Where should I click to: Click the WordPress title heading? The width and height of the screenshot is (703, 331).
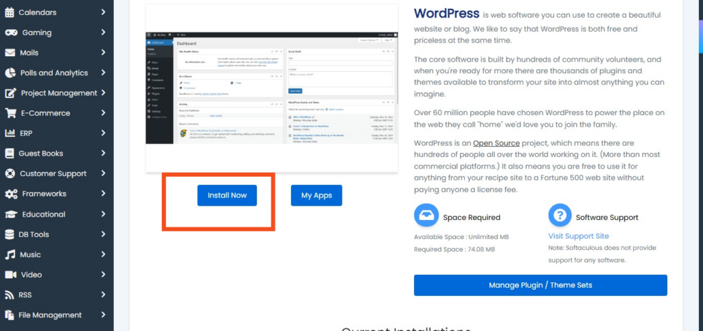pyautogui.click(x=446, y=14)
